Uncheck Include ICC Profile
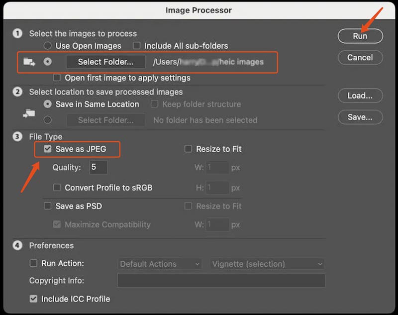This screenshot has height=315, width=398. (33, 299)
